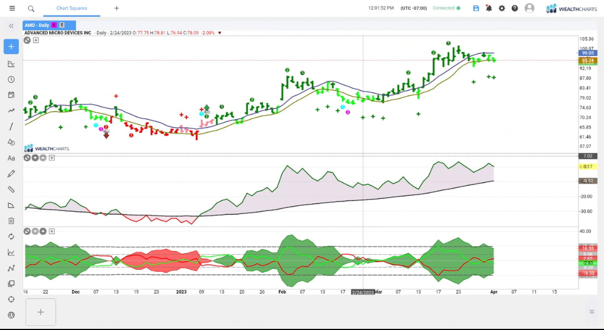
Task: Open the globe icon in sidebar
Action: pyautogui.click(x=11, y=315)
